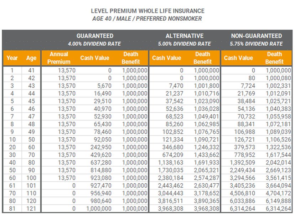Image resolution: width=295 pixels, height=214 pixels.
Task: Click the NON-GUARANTEED column header
Action: coord(256,36)
